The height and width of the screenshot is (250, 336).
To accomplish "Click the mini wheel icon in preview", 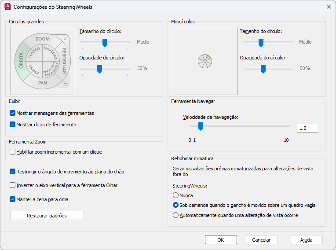I will click(205, 61).
